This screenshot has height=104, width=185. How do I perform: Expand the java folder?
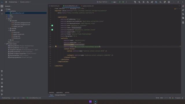[x=7, y=15]
